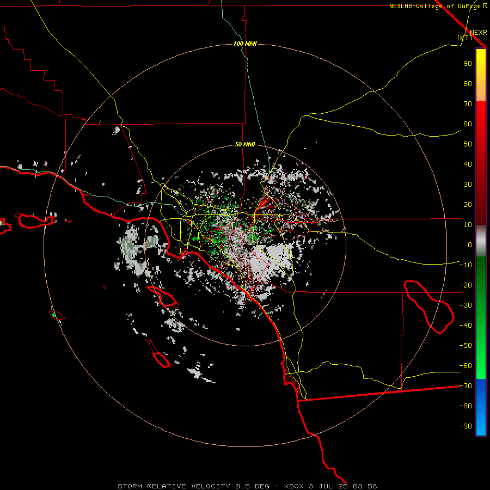Click the "[KT]" units label
490x490 pixels.
465,38
